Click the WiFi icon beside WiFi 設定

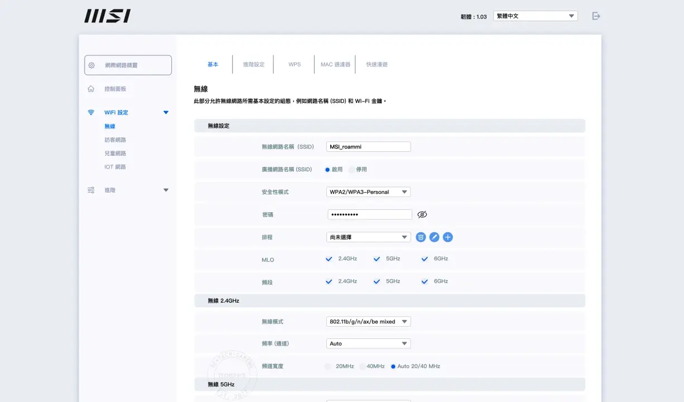tap(91, 112)
